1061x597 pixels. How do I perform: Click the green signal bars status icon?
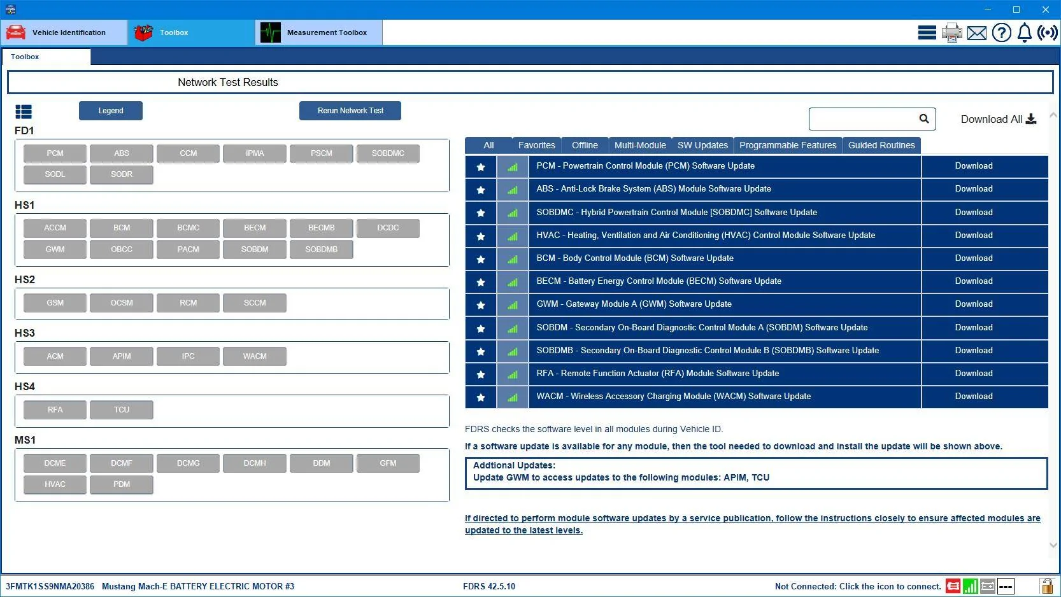970,586
